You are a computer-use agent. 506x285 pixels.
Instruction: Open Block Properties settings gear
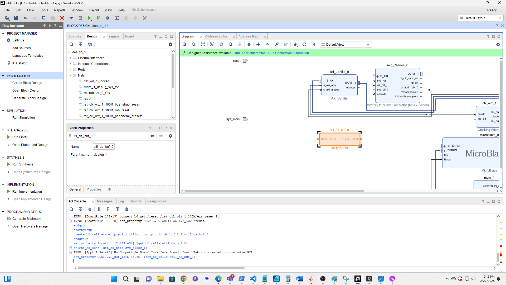pos(171,136)
